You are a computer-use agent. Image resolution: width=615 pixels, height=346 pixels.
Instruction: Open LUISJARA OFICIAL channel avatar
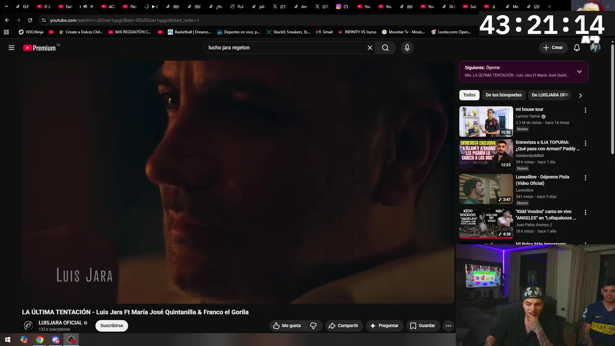coord(28,326)
